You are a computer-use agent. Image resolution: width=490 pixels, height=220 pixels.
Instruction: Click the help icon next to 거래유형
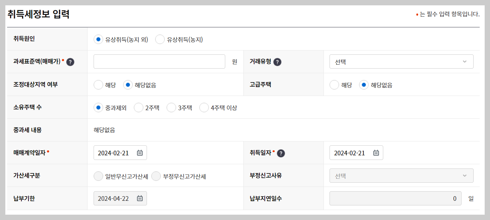point(277,61)
